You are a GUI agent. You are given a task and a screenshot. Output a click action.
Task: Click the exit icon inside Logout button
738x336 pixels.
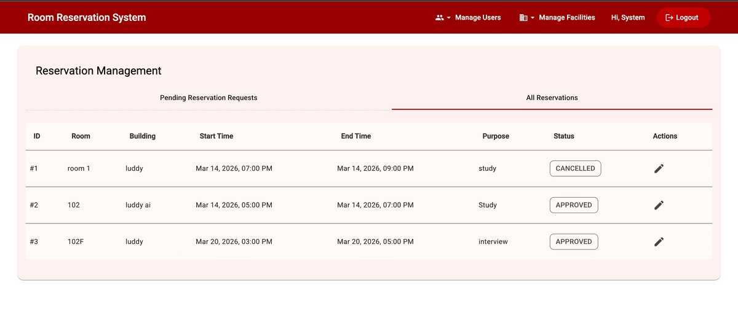point(669,18)
